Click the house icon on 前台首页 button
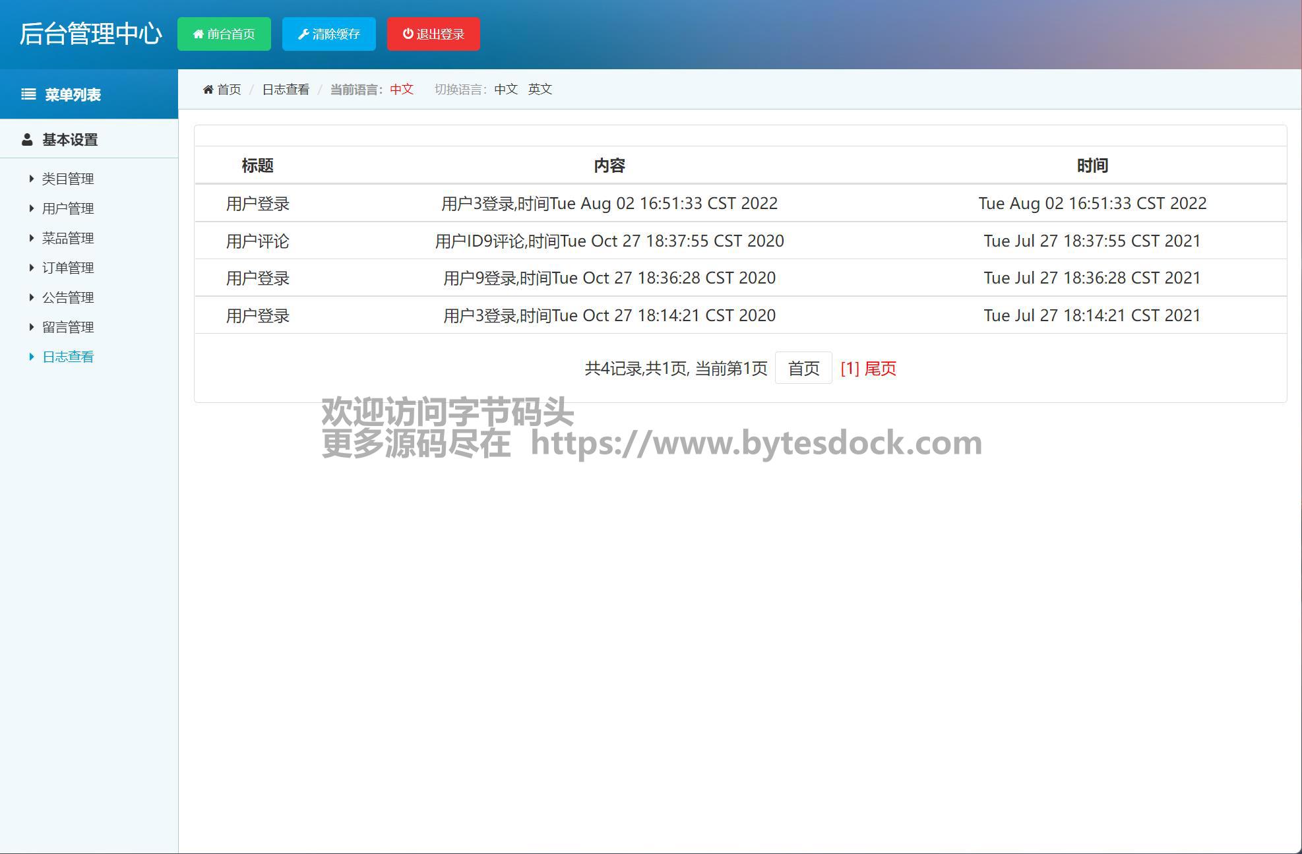The width and height of the screenshot is (1302, 854). point(198,34)
